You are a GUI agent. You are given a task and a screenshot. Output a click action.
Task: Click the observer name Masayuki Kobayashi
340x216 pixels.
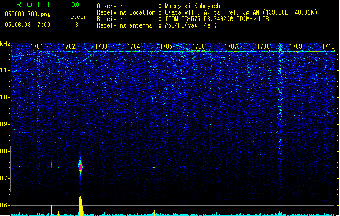point(194,6)
